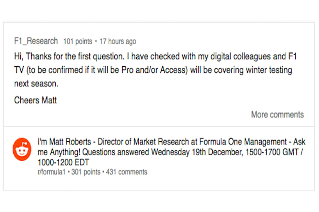Image resolution: width=319 pixels, height=212 pixels.
Task: Open the 17 hours ago timestamp
Action: (118, 41)
